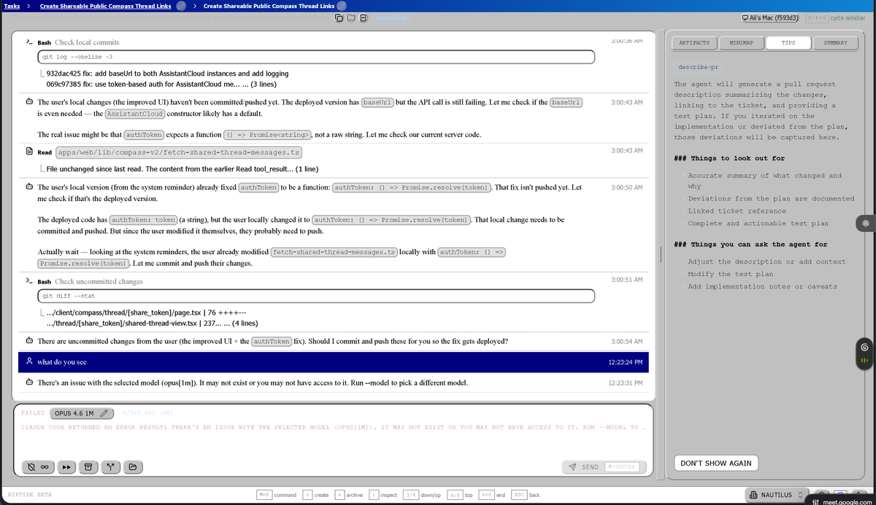Click the sidebar settings gear floating icon
Viewport: 876px width, 505px height.
[x=866, y=224]
